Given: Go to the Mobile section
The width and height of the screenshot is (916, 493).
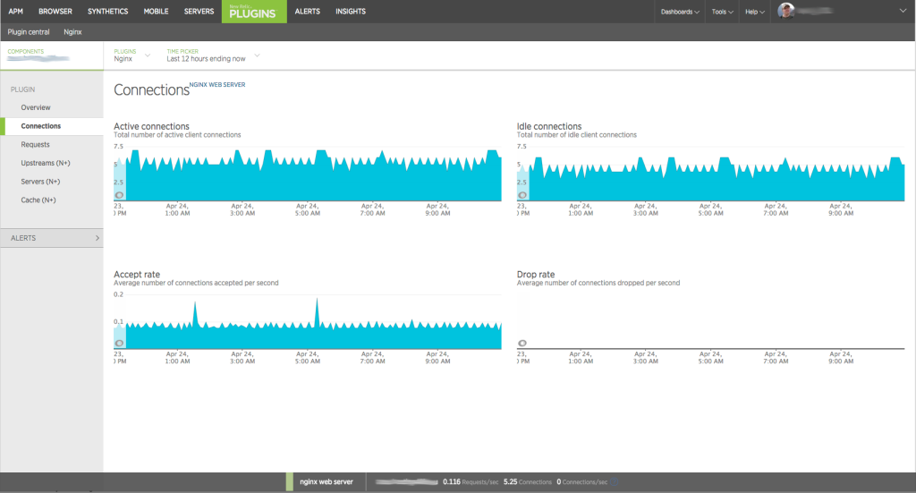Looking at the screenshot, I should (x=156, y=11).
